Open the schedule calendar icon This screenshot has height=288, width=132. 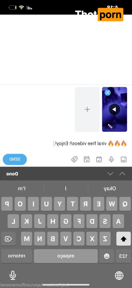pyautogui.click(x=87, y=159)
